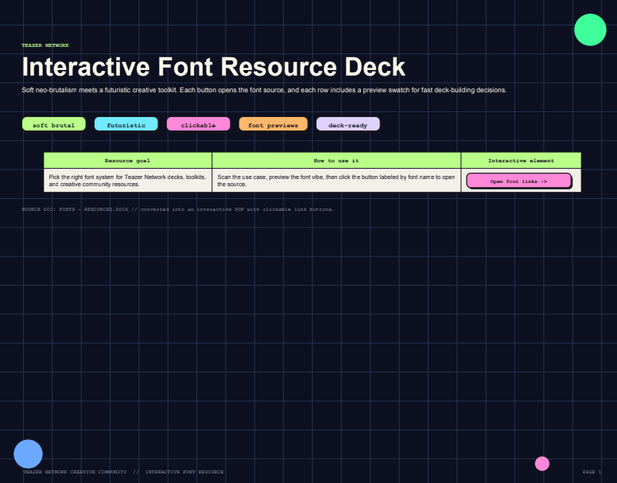Click the "clickable" pink tag
The height and width of the screenshot is (483, 617).
coord(198,124)
